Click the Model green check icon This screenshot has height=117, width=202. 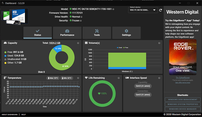click(71, 9)
